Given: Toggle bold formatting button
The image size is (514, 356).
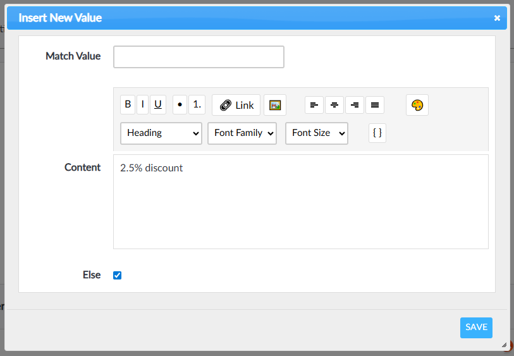Looking at the screenshot, I should click(128, 105).
